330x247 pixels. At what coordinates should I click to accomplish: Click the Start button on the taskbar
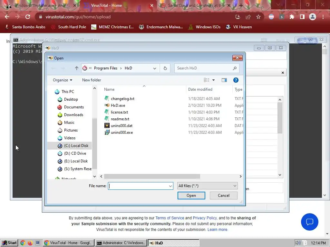click(x=9, y=243)
